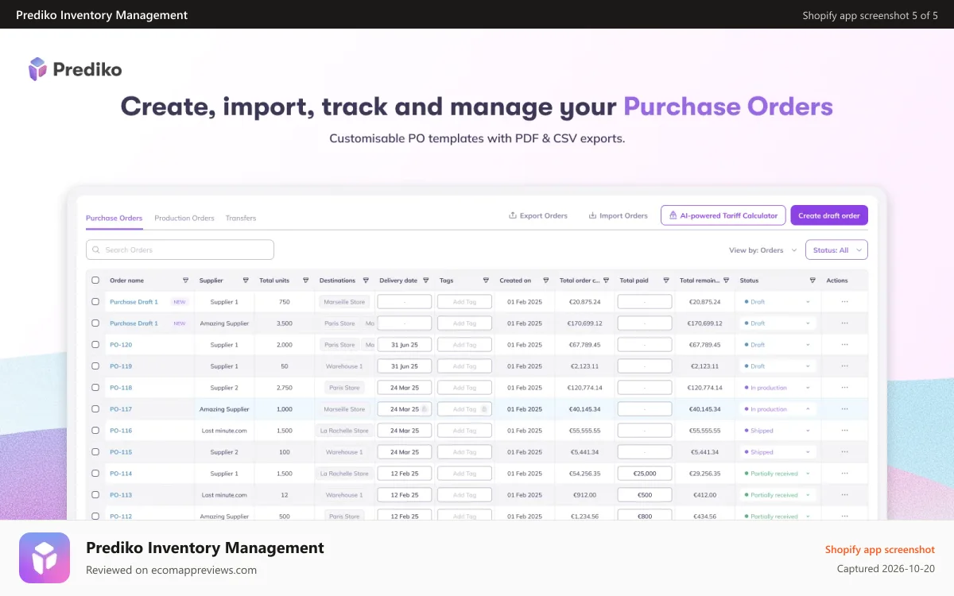
Task: Select the PO-119 row checkbox
Action: pos(95,366)
